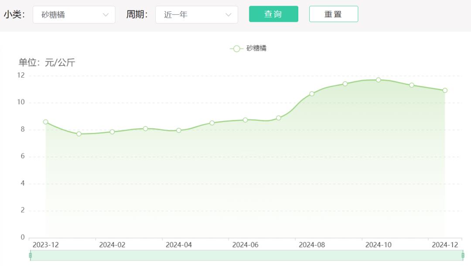Click the 2024-02 axis label
The width and height of the screenshot is (471, 266).
(112, 245)
